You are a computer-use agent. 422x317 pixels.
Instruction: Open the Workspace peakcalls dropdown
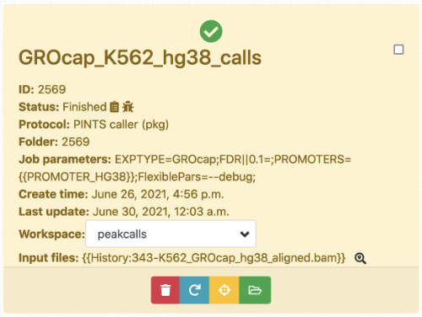(x=170, y=234)
